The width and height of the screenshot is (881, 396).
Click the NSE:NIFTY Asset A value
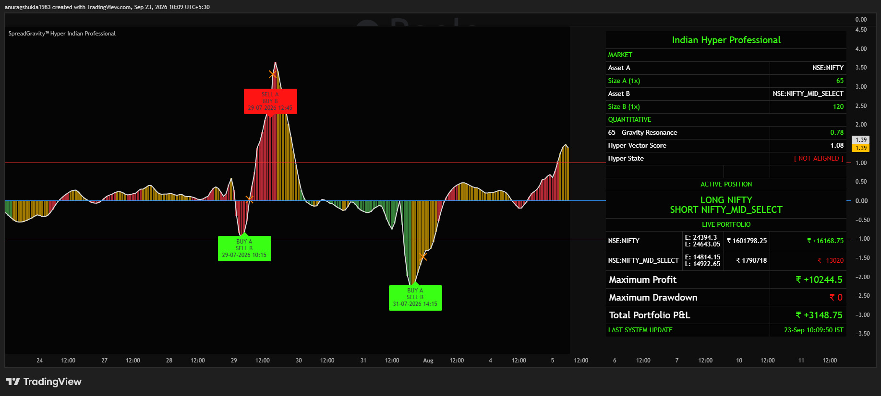point(828,68)
